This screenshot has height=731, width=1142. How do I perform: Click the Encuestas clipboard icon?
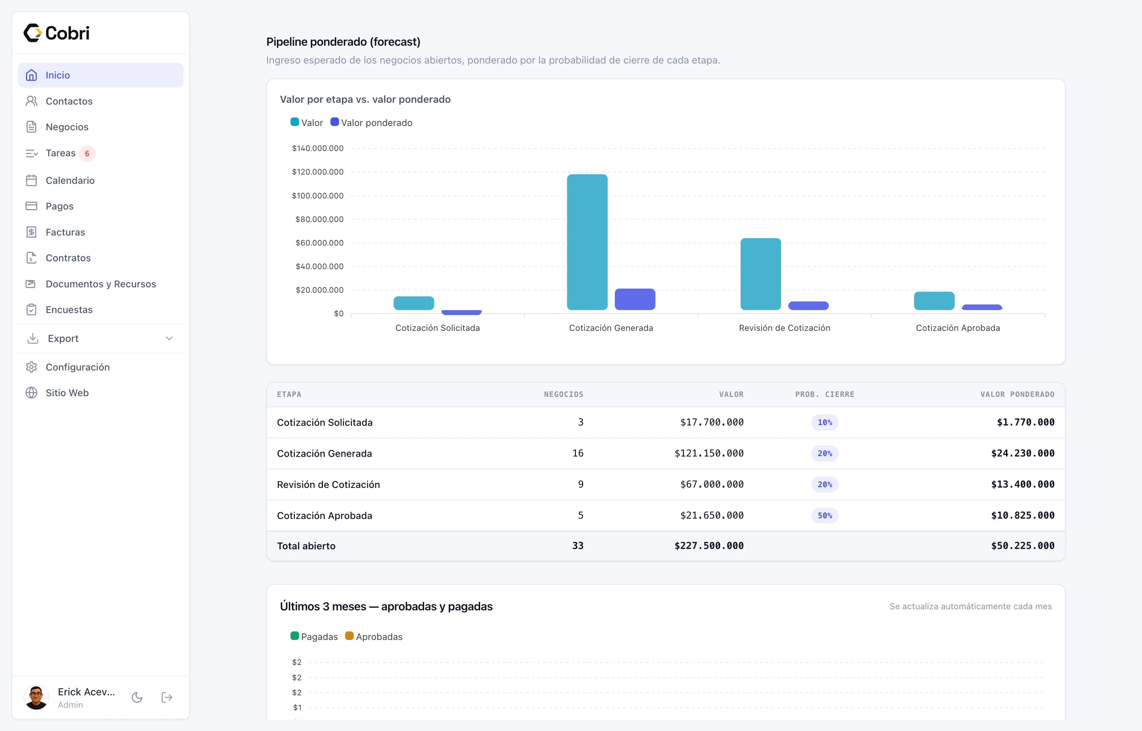point(31,309)
